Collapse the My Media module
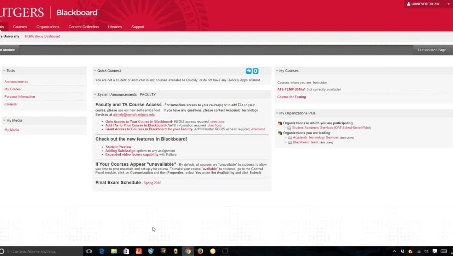Screen dimensions: 453x256 tap(4, 120)
